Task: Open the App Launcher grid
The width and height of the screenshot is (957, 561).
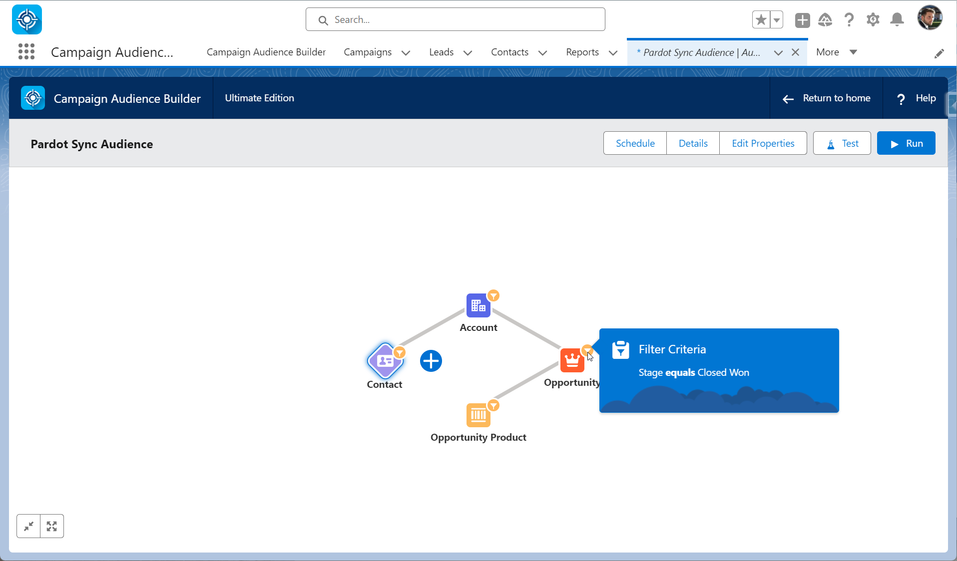Action: [26, 52]
